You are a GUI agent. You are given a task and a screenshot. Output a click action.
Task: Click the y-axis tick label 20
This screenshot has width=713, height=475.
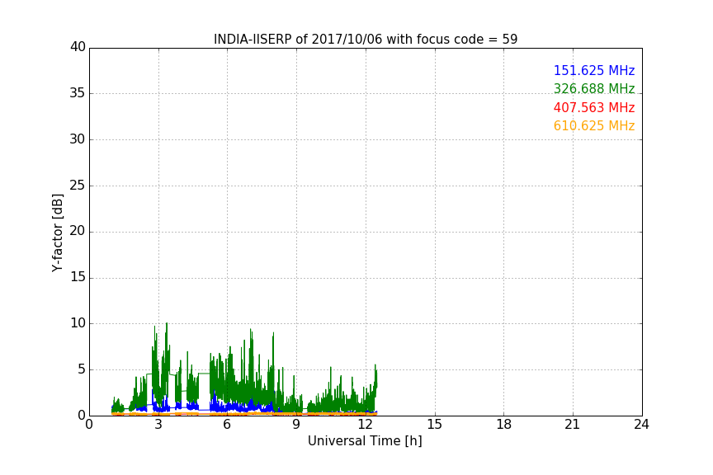point(78,231)
